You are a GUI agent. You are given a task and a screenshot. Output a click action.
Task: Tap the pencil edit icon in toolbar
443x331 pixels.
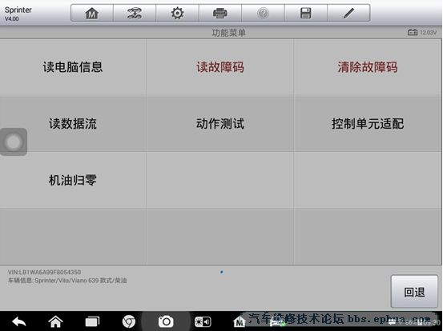(348, 13)
